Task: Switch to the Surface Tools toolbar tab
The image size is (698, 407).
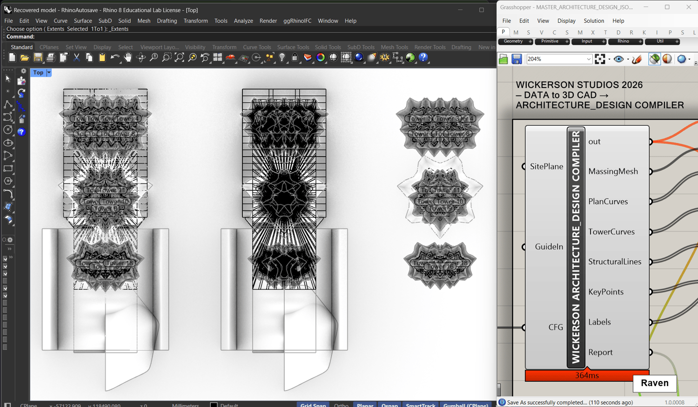Action: pos(293,47)
